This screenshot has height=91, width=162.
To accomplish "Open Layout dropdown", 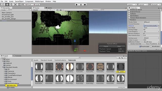I will [143, 5].
